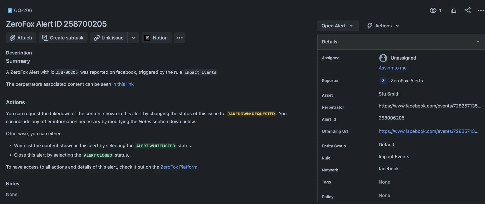Viewport: 485px width, 204px height.
Task: Click the Notes None field
Action: pyautogui.click(x=12, y=195)
